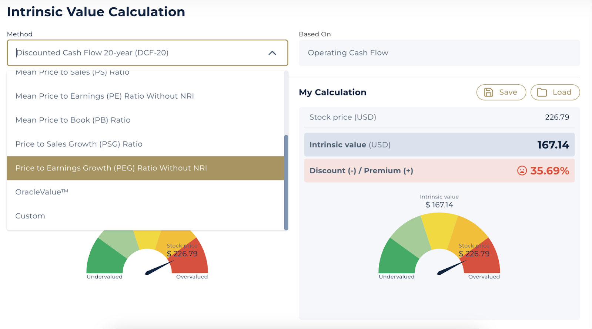Collapse the Method dropdown chevron
The image size is (592, 329).
pos(272,53)
